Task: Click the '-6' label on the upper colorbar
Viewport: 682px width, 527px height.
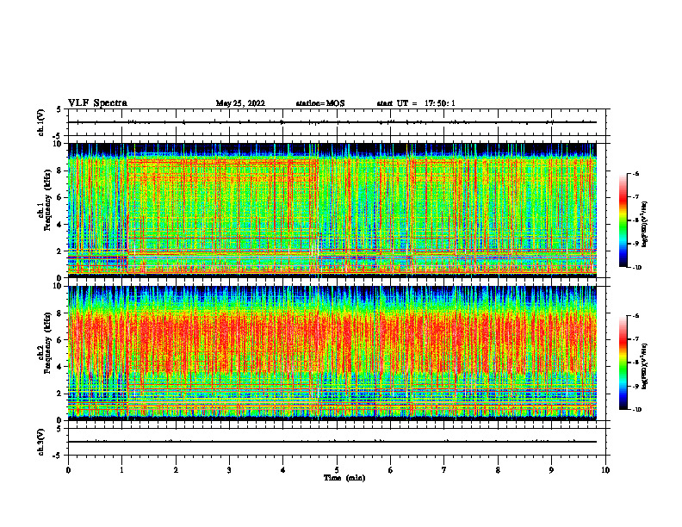Action: pyautogui.click(x=636, y=173)
